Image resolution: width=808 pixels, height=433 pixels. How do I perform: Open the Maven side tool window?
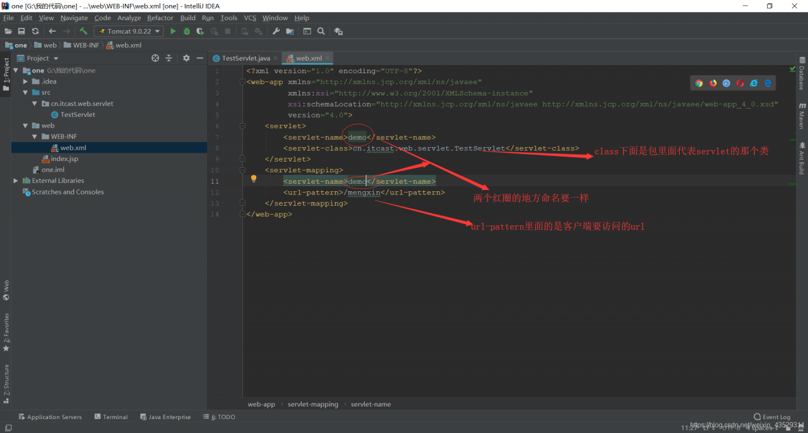802,116
